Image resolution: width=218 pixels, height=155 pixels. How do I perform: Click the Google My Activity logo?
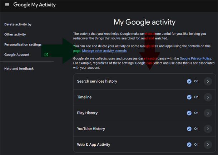34,5
